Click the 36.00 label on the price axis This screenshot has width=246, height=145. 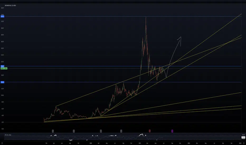[2, 8]
